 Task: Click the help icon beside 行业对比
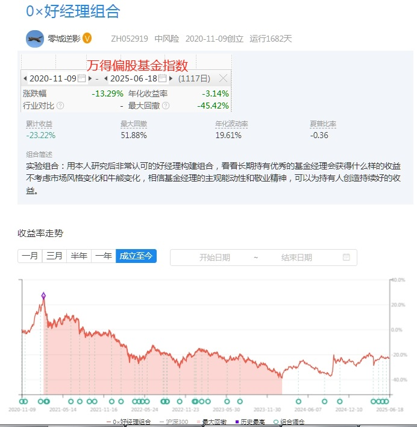(60, 106)
